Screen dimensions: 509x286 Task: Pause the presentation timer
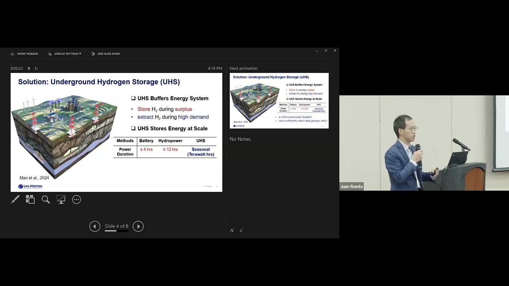point(29,68)
